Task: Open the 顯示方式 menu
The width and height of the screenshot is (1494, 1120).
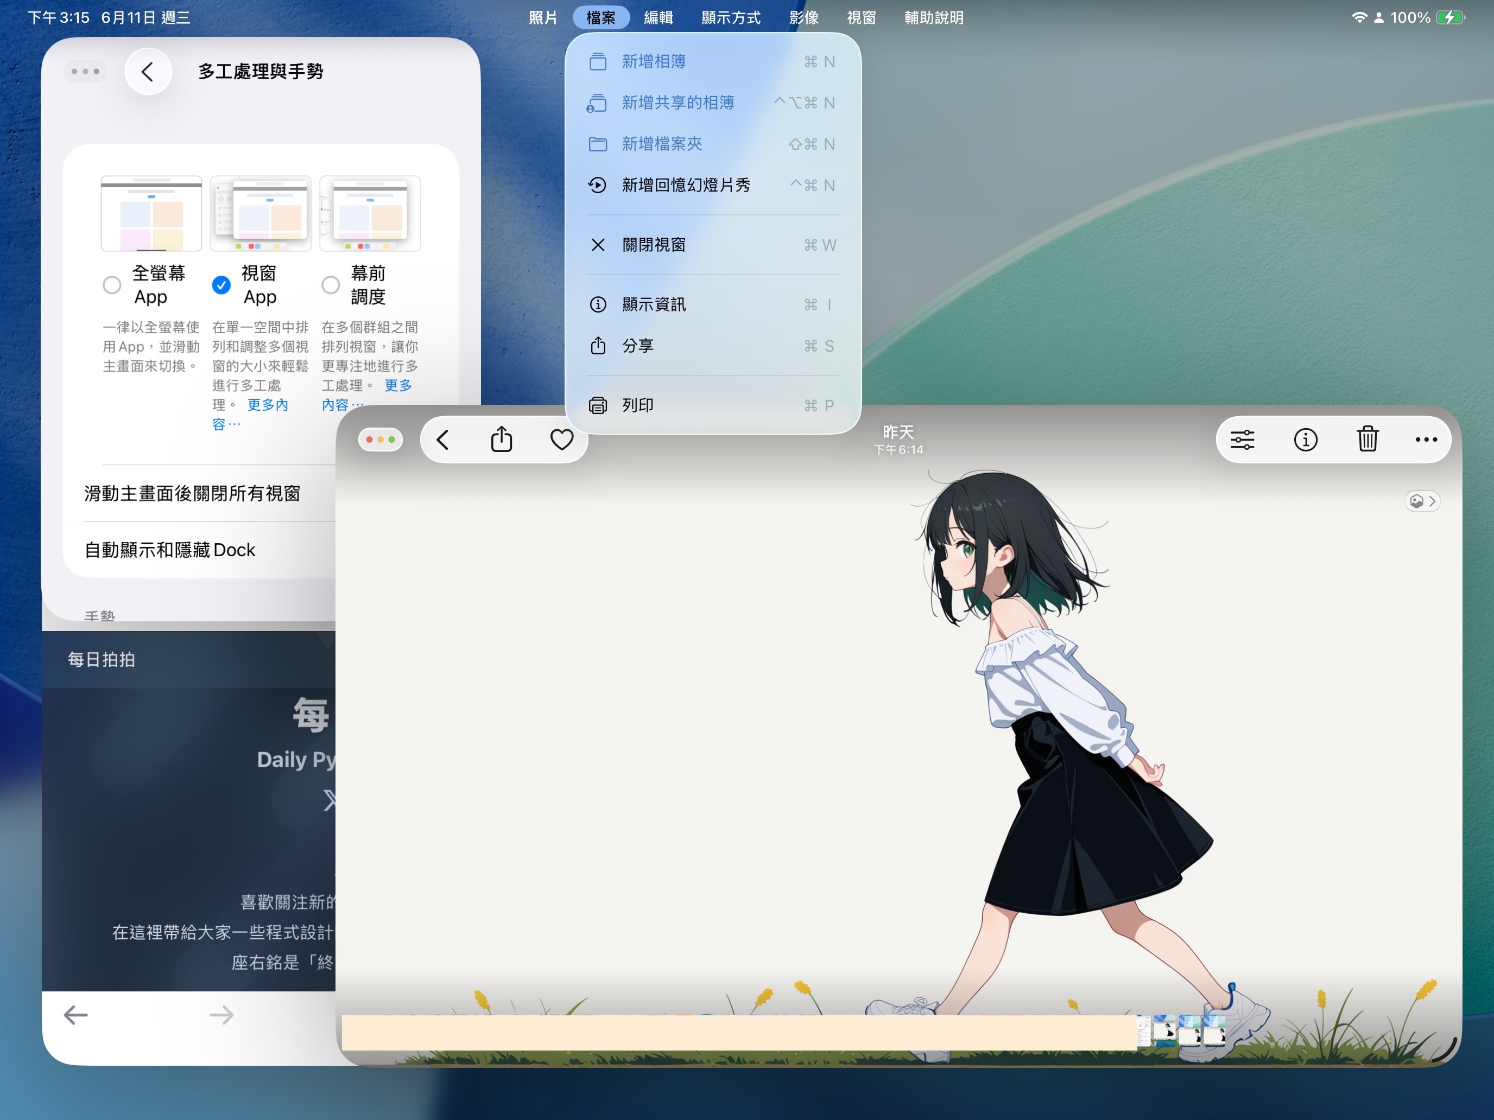Action: coord(731,17)
